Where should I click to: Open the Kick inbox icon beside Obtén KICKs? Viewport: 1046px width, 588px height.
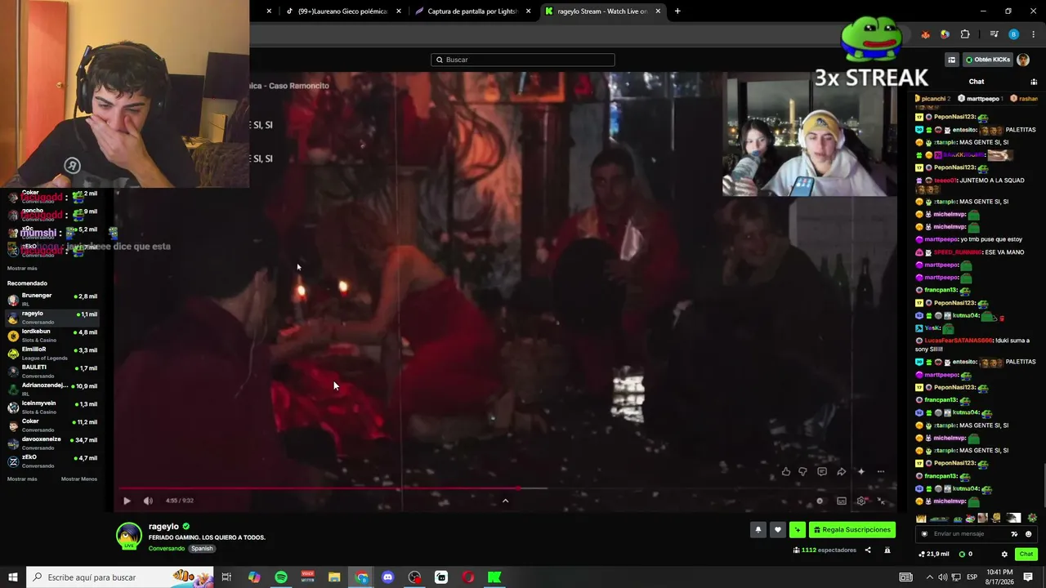(x=951, y=60)
